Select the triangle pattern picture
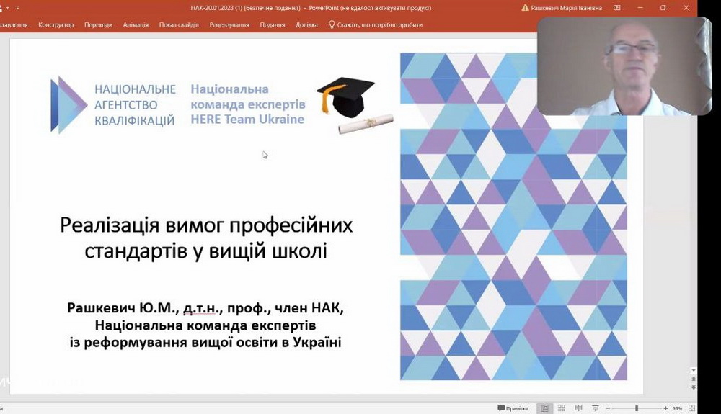The image size is (721, 414). [x=513, y=216]
